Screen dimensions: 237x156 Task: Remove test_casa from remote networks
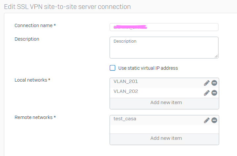(214, 120)
